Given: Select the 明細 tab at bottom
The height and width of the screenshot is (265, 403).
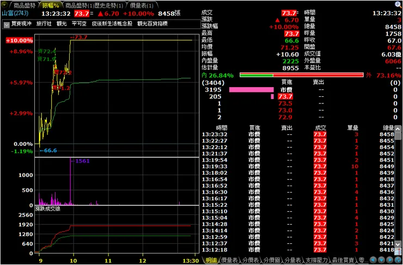Looking at the screenshot, I should 211,260.
